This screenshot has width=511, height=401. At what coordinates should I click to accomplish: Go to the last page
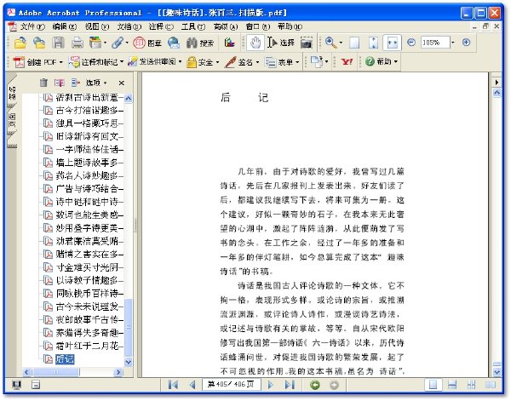290,385
